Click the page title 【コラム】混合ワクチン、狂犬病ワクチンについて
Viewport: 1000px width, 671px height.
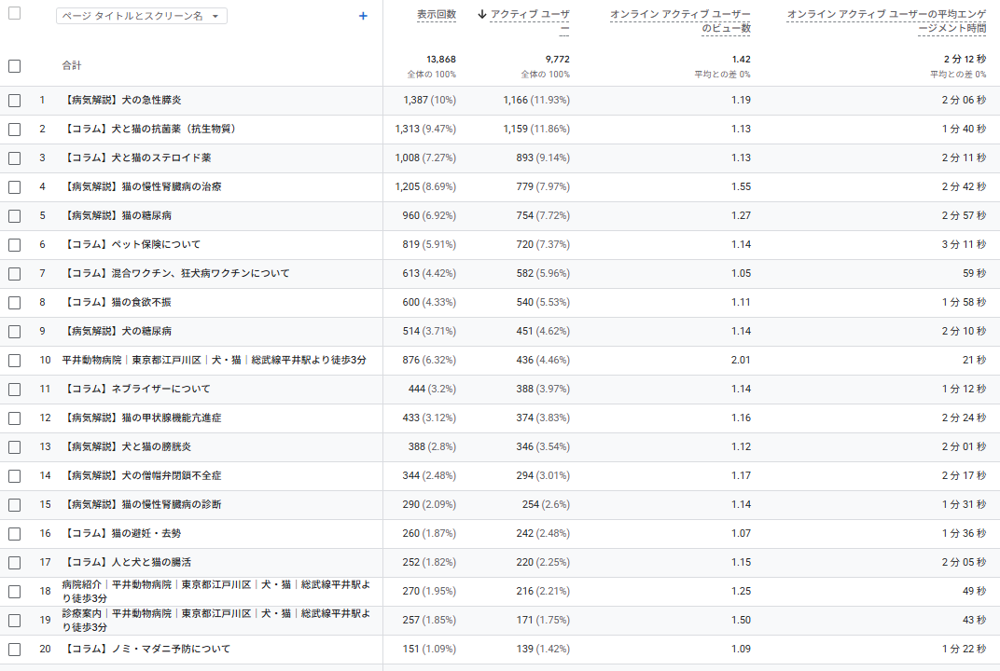coord(175,273)
